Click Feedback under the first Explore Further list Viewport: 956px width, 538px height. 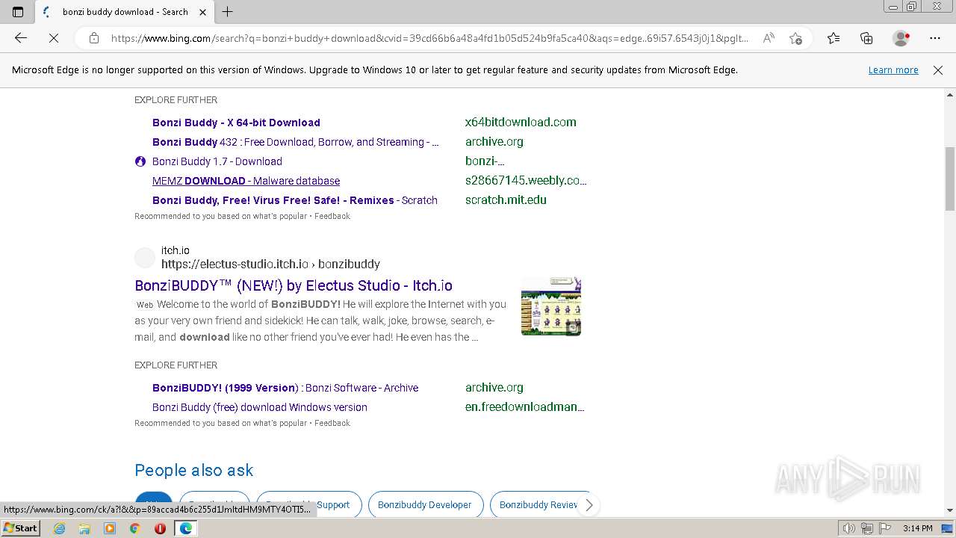[332, 216]
